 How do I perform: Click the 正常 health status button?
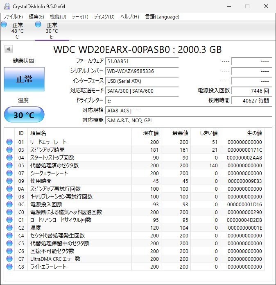pos(24,79)
